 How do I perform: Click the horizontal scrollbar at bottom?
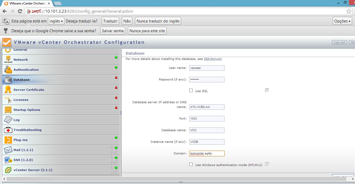(x=177, y=179)
